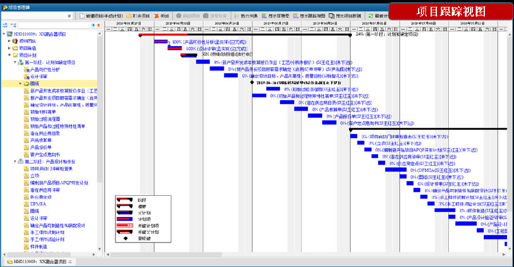This screenshot has height=267, width=514.
Task: Expand the highlighted 图纸 folder node
Action: (x=21, y=84)
